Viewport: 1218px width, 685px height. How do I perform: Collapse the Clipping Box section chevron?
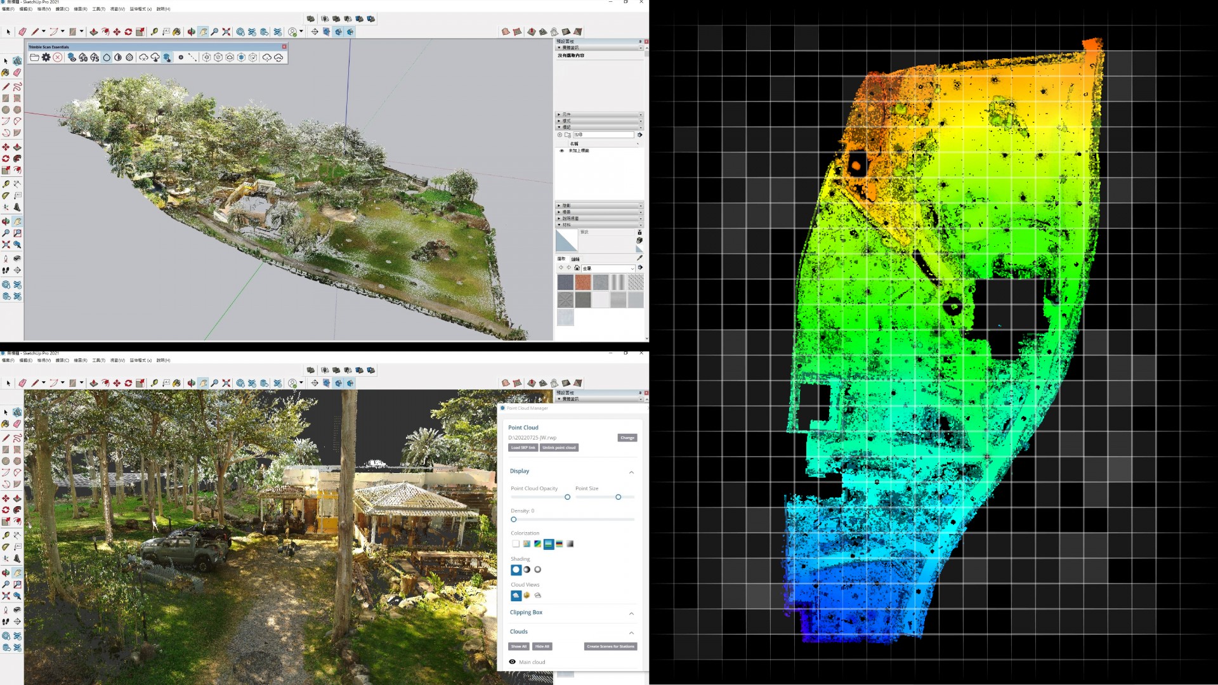631,614
